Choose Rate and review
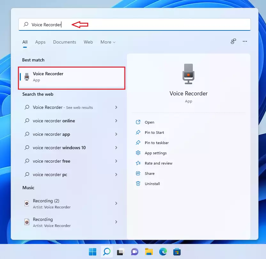This screenshot has height=259, width=266. point(159,163)
